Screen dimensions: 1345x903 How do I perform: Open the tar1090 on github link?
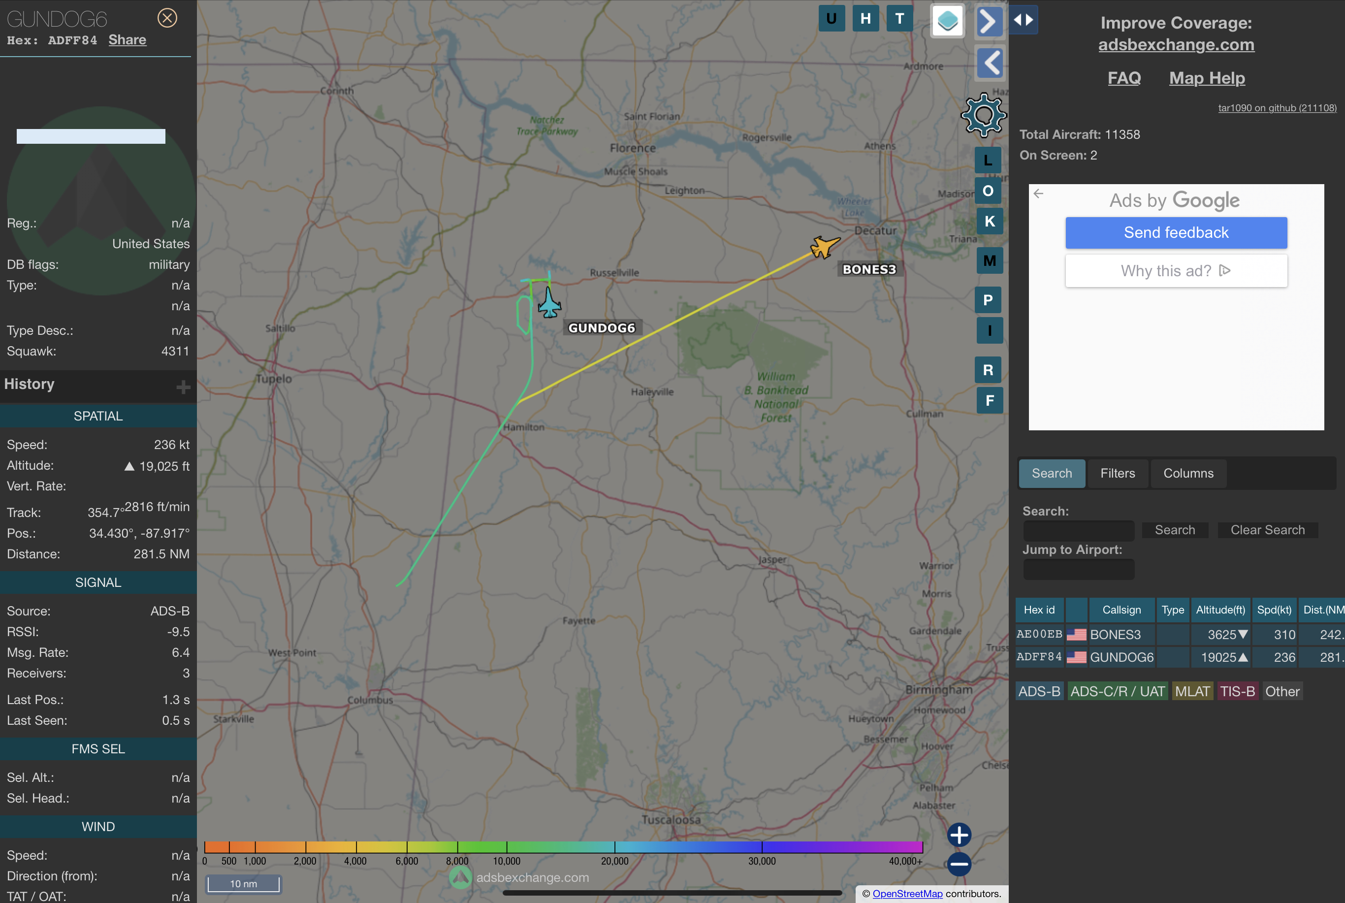(1277, 108)
